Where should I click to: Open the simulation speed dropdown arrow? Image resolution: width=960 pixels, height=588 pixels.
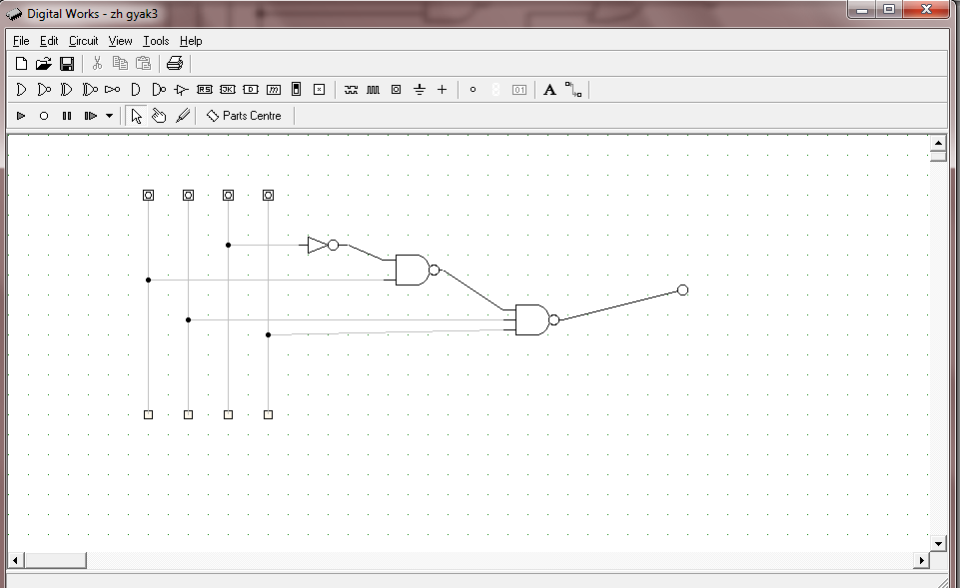109,116
